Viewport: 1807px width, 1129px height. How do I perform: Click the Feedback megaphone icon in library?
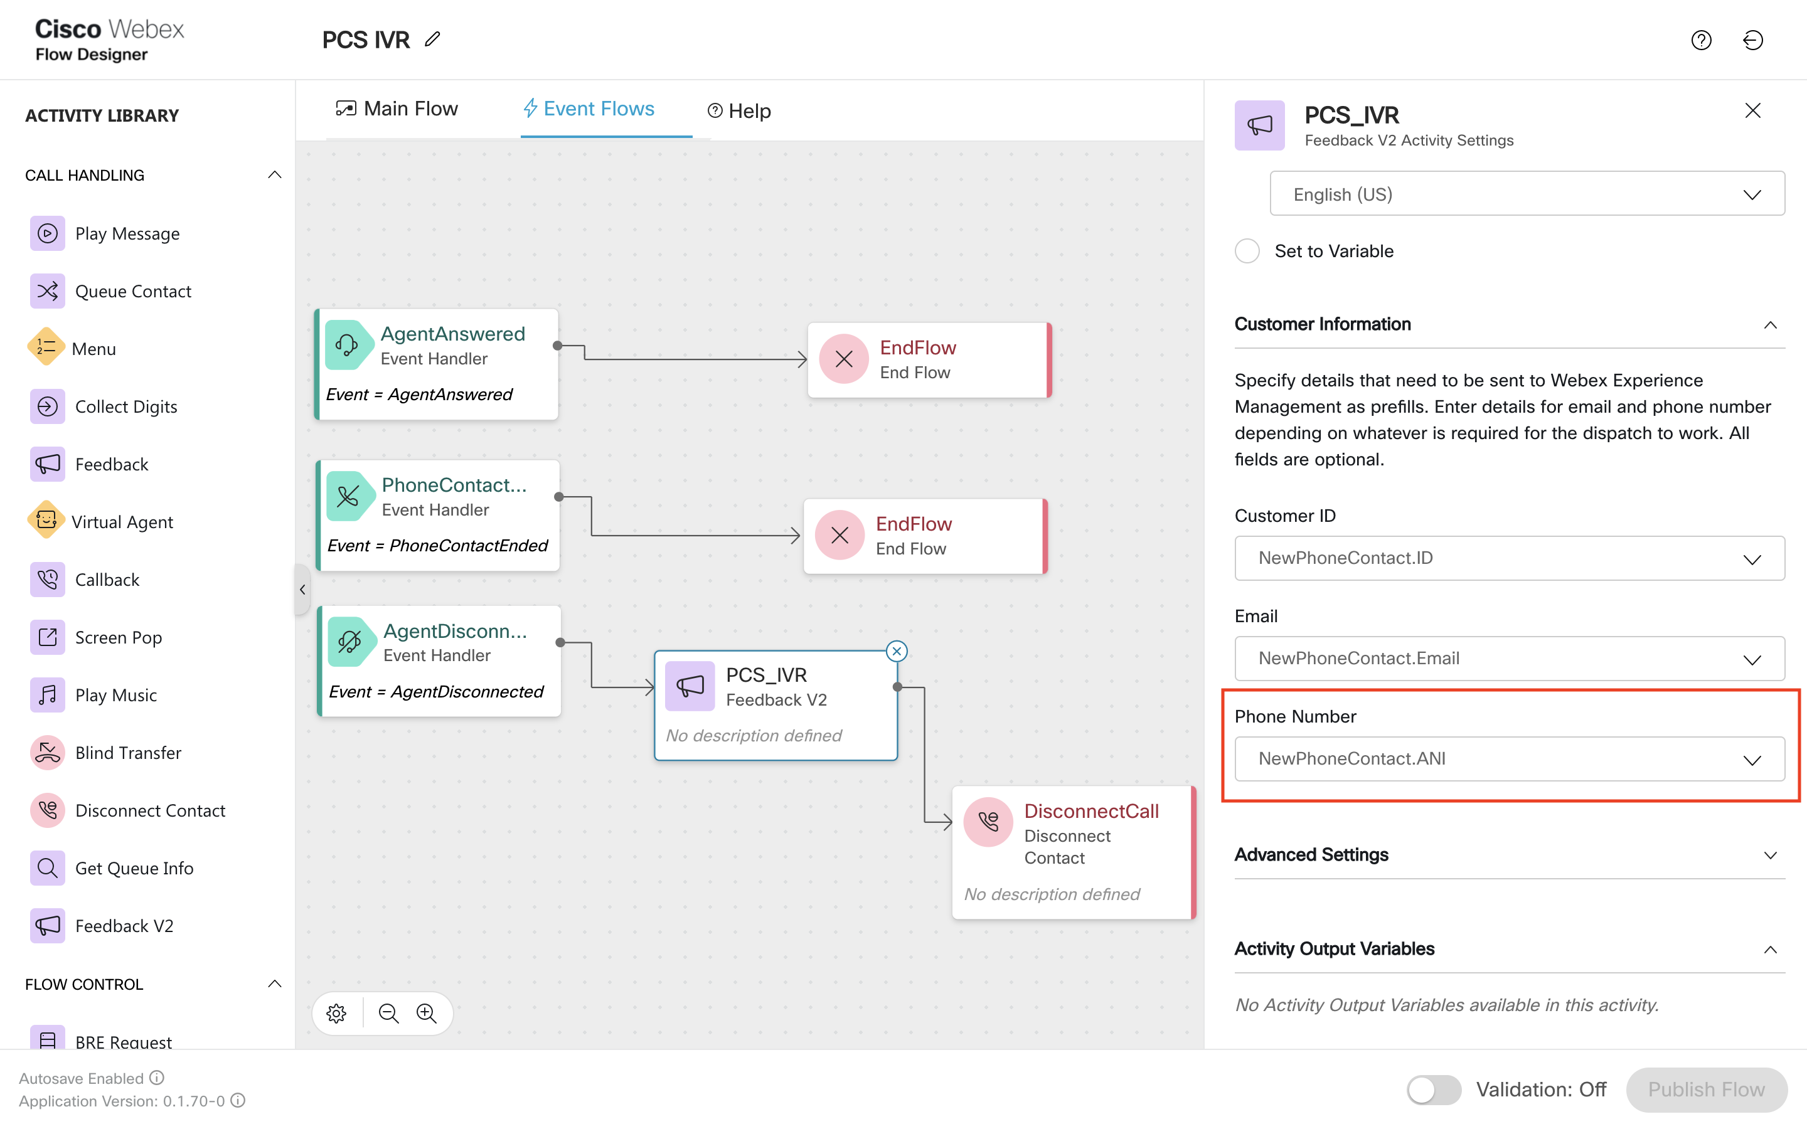(x=47, y=464)
